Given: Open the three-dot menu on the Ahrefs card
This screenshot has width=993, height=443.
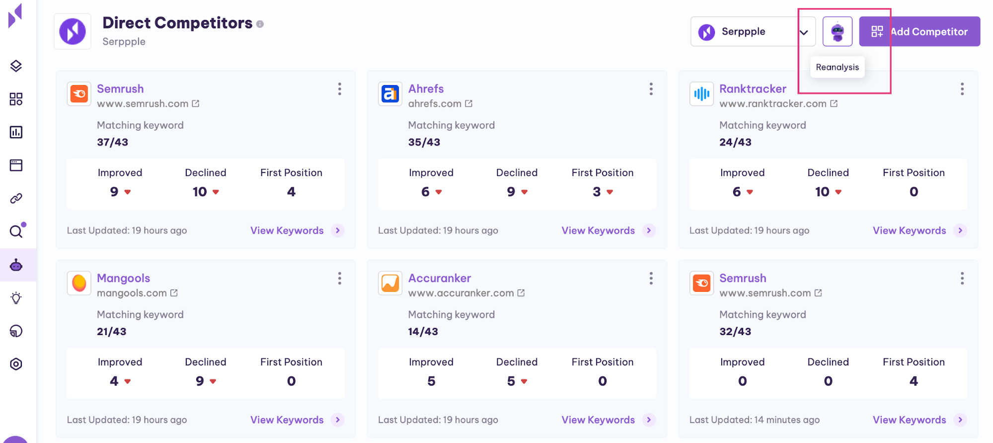Looking at the screenshot, I should tap(651, 89).
